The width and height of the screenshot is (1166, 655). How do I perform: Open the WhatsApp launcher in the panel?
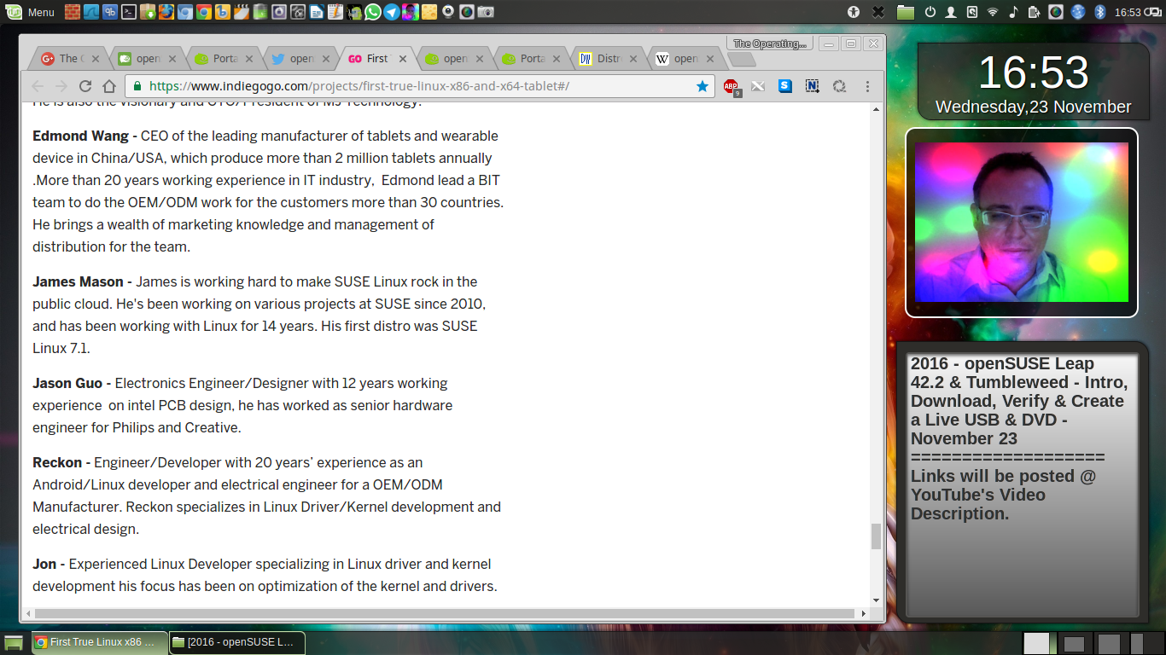point(373,12)
